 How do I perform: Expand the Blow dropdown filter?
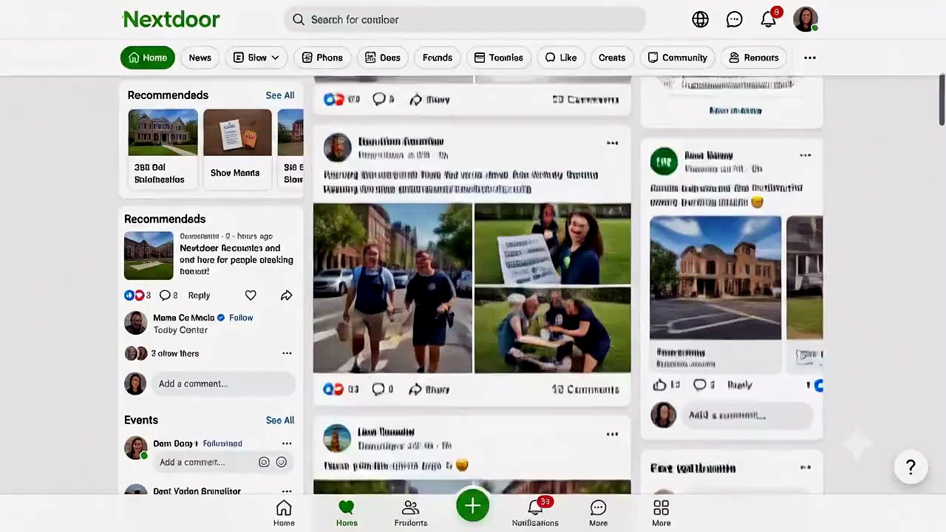coord(256,58)
